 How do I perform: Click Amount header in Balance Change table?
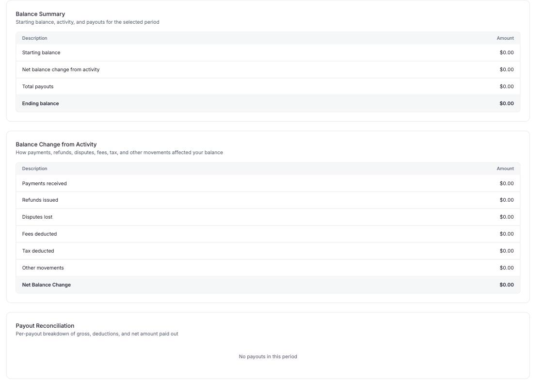point(505,169)
